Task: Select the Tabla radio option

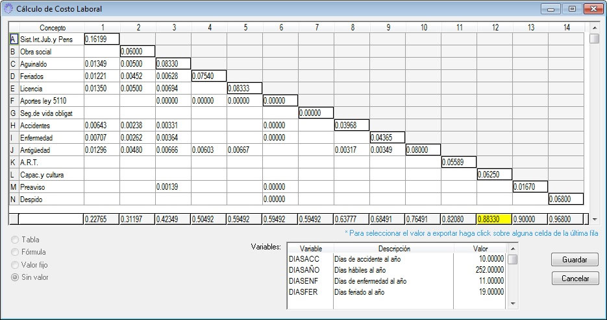Action: tap(16, 240)
